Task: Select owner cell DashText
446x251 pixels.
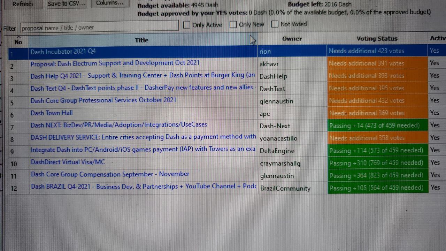Action: pyautogui.click(x=292, y=89)
